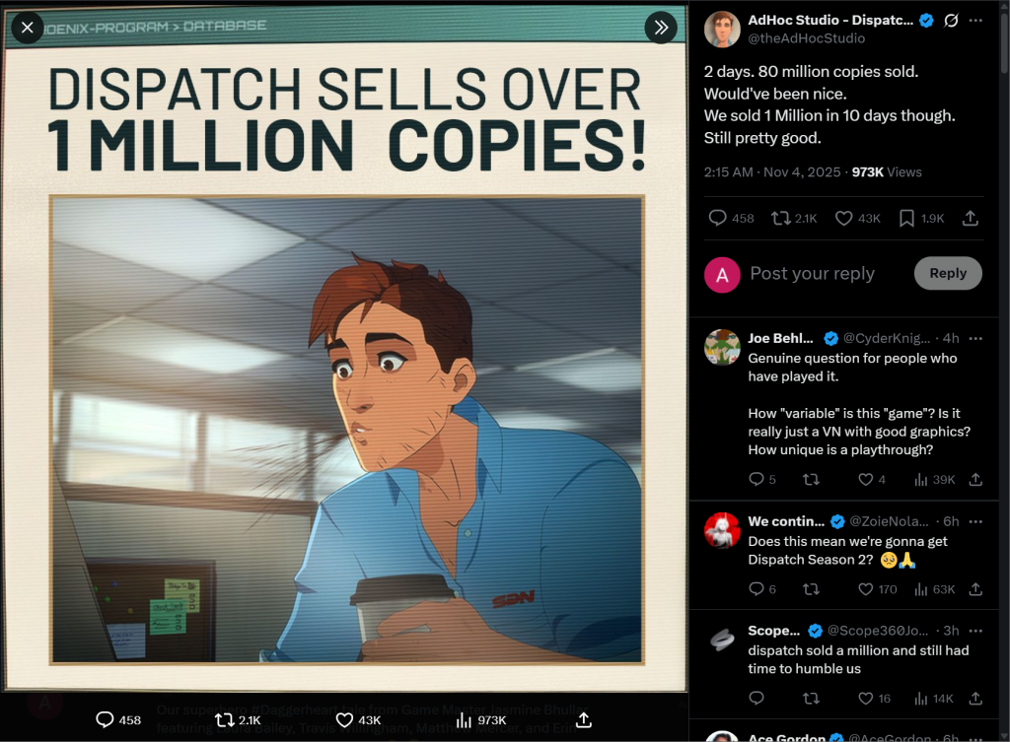Viewport: 1010px width, 742px height.
Task: Open more options on Joe Behl's reply
Action: 975,338
